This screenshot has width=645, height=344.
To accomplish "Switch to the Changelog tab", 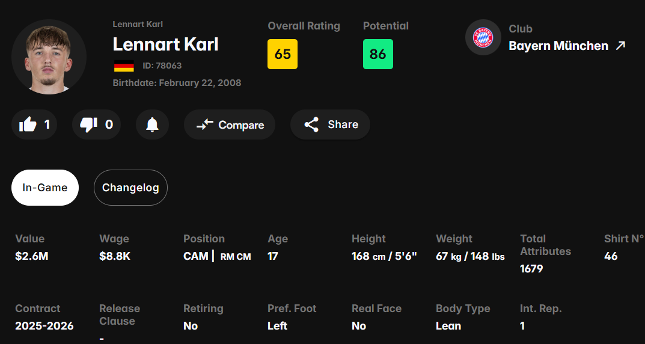I will pyautogui.click(x=130, y=188).
